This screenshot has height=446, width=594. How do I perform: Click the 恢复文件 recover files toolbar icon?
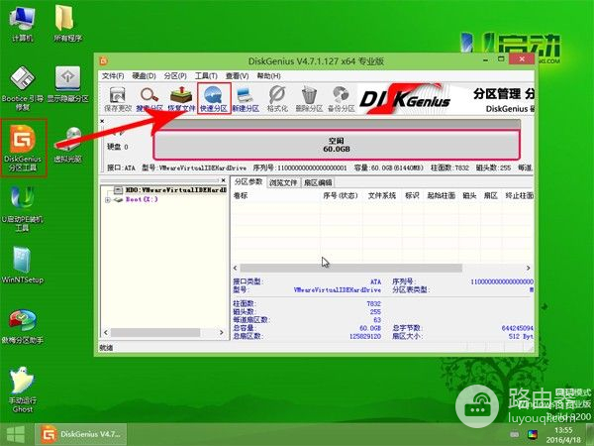coord(181,98)
